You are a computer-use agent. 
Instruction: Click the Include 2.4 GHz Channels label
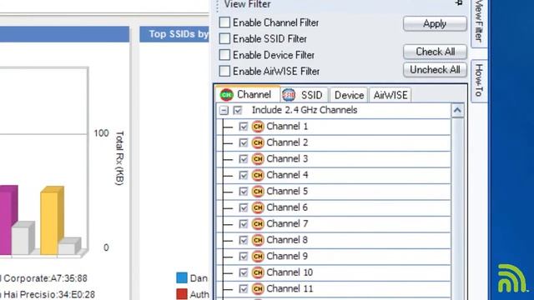click(305, 110)
